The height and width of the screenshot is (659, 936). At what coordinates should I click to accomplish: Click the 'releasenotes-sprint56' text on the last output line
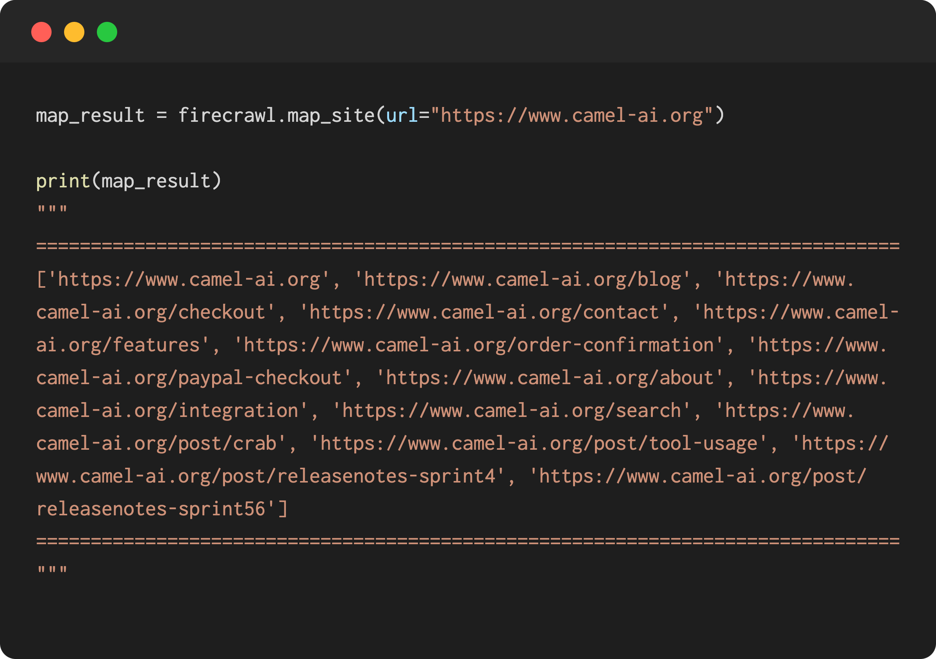[x=150, y=509]
